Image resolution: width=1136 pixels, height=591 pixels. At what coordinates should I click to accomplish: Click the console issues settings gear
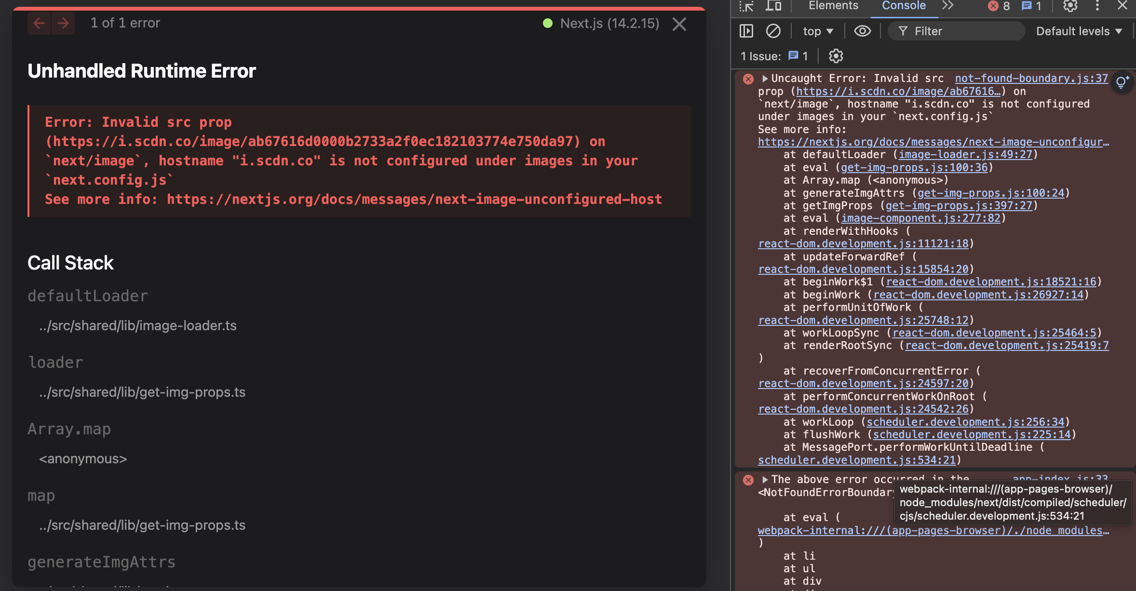pos(836,56)
